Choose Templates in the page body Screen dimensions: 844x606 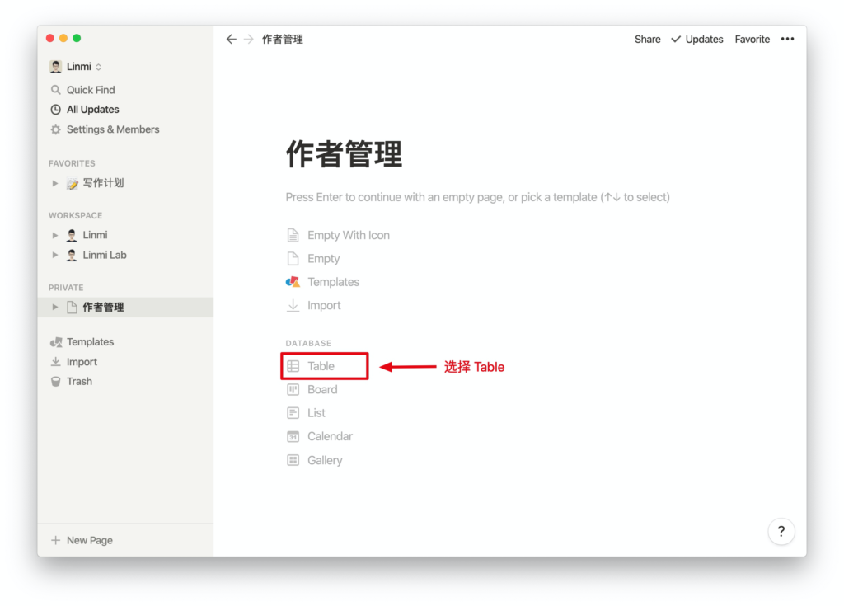(x=333, y=282)
